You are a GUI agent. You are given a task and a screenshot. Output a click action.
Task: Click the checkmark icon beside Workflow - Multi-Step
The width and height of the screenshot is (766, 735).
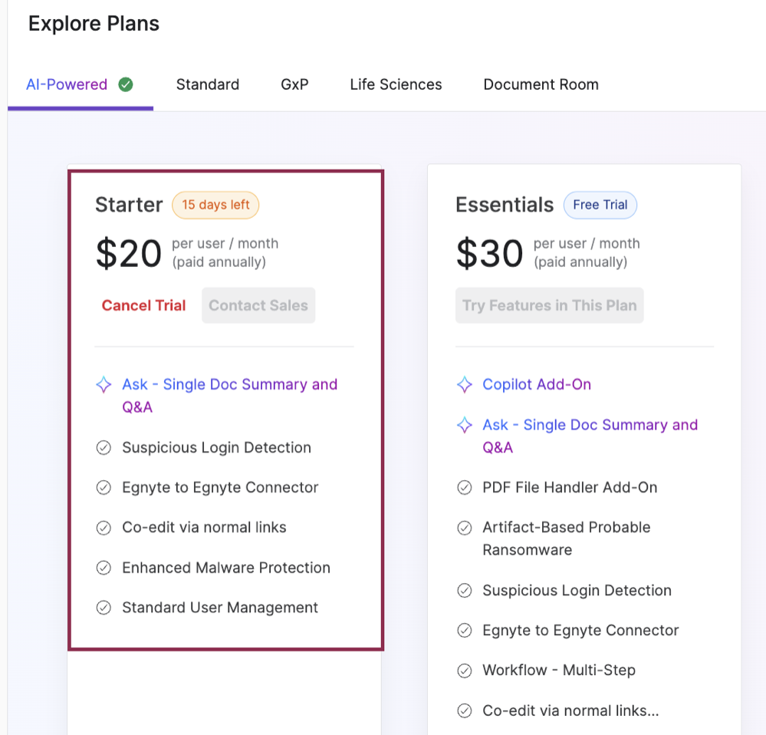[465, 670]
